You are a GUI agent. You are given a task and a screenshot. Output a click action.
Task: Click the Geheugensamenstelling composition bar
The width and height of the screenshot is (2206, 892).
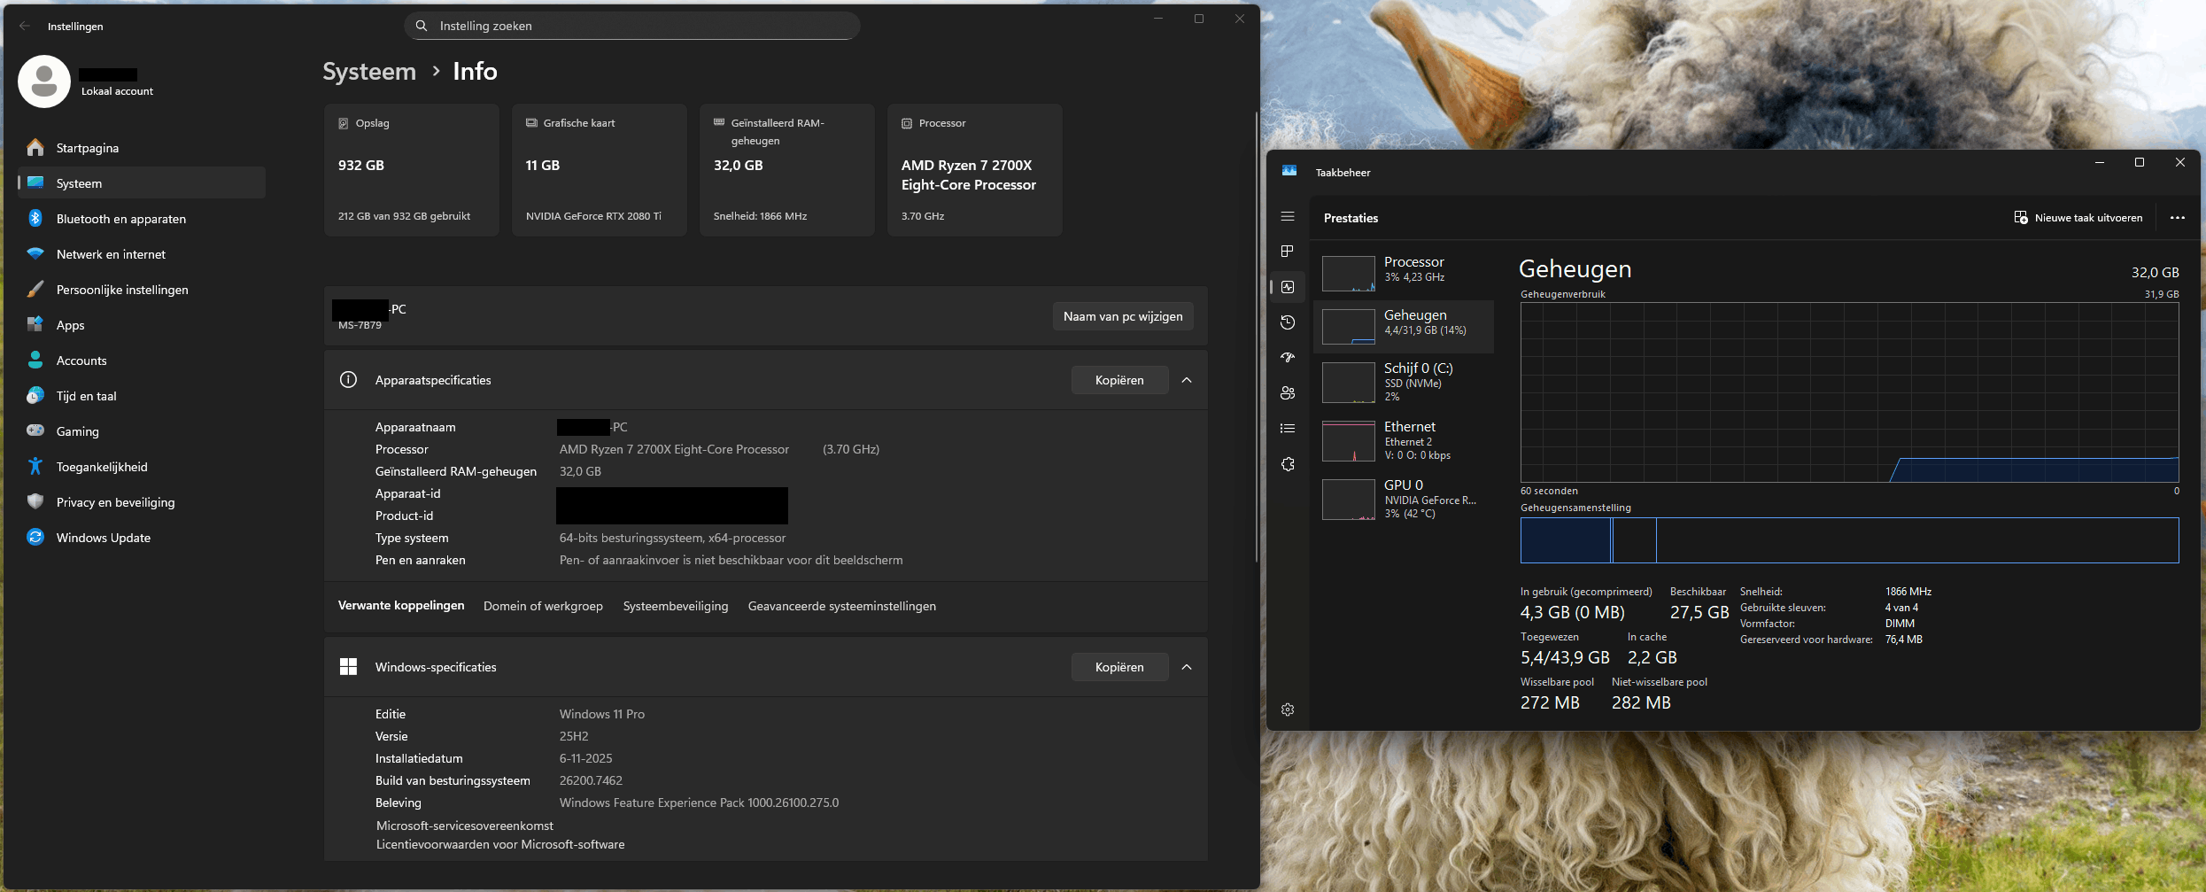click(x=1849, y=540)
